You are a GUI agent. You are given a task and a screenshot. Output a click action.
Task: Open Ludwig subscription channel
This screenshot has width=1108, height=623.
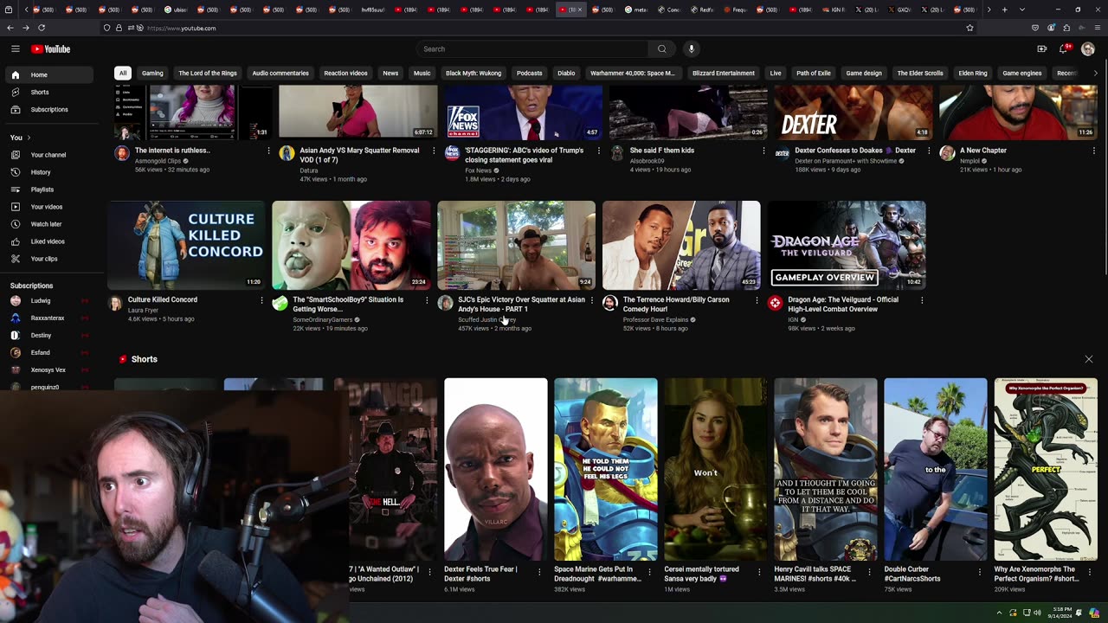48,301
